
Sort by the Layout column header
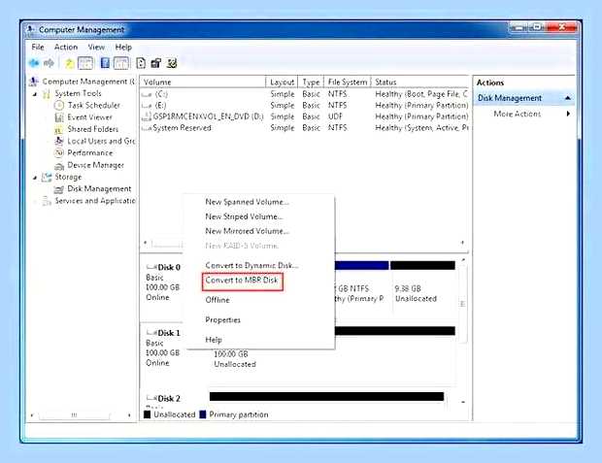[282, 82]
